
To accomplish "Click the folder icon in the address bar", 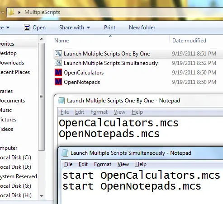I will (11, 12).
